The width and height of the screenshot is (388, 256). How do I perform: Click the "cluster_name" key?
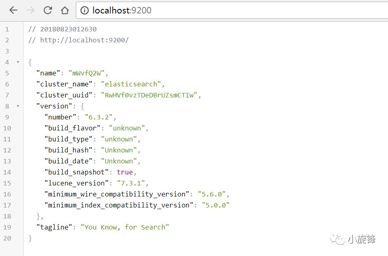coord(64,84)
